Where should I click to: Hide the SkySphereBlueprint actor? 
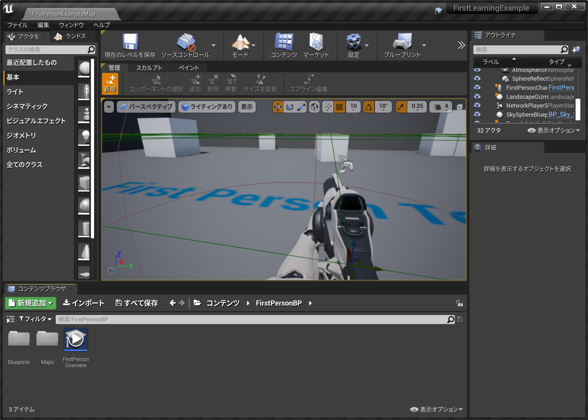tap(477, 114)
